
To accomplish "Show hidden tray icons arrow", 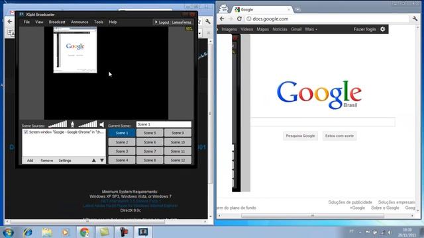I will click(360, 232).
